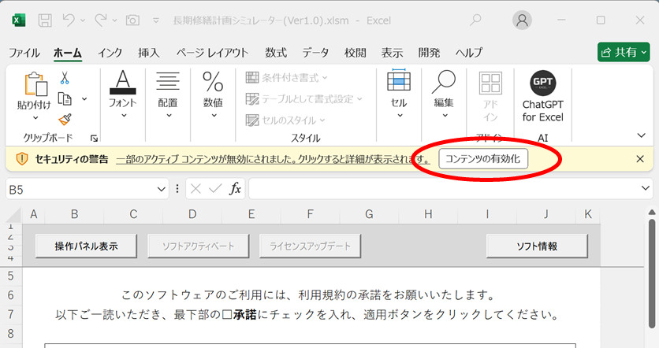Viewport: 659px width, 348px height.
Task: Click the ソフト情報 button
Action: (x=536, y=246)
